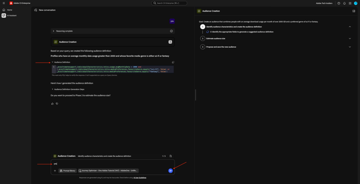
Task: Select step 1 circle in the plan
Action: 203,27
